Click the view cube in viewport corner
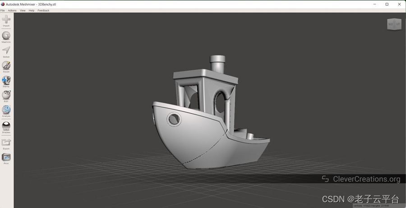Image resolution: width=406 pixels, height=208 pixels. pos(394,24)
